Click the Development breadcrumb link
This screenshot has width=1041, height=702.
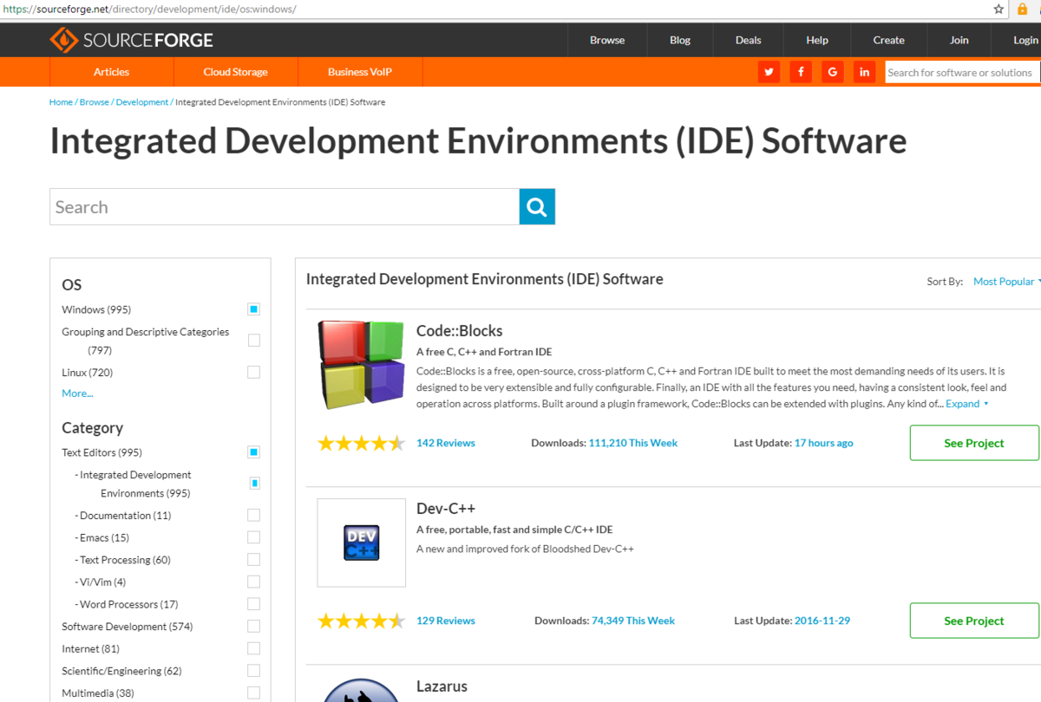[142, 102]
